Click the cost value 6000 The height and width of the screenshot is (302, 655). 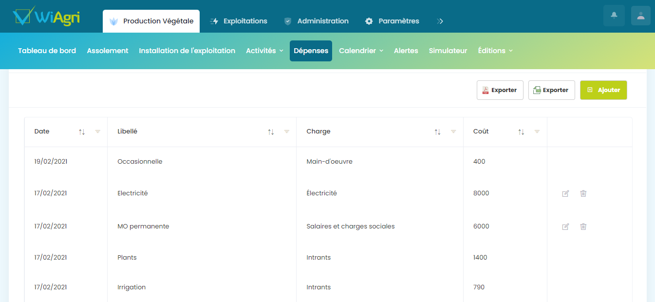tap(481, 226)
